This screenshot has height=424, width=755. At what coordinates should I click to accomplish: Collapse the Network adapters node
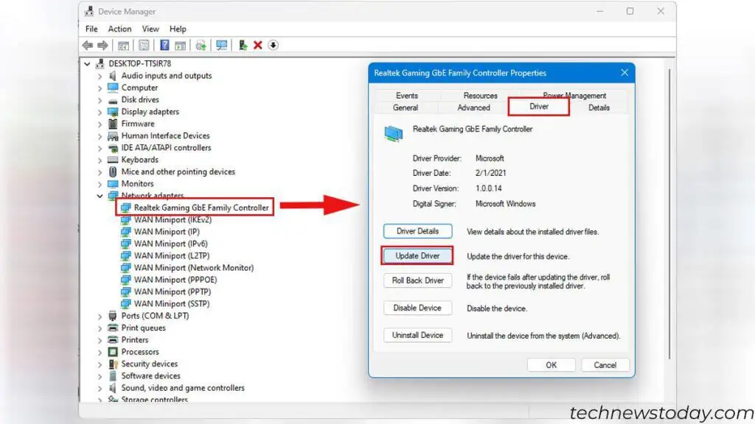[x=100, y=196]
